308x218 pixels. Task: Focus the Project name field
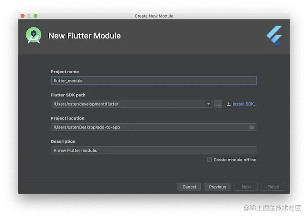click(x=154, y=81)
